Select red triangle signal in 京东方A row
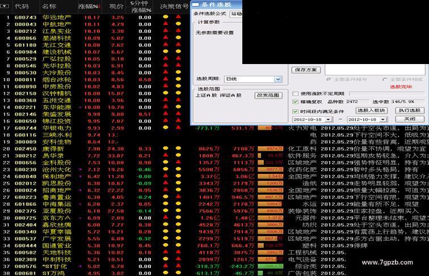The height and width of the screenshot is (276, 429). point(166,217)
